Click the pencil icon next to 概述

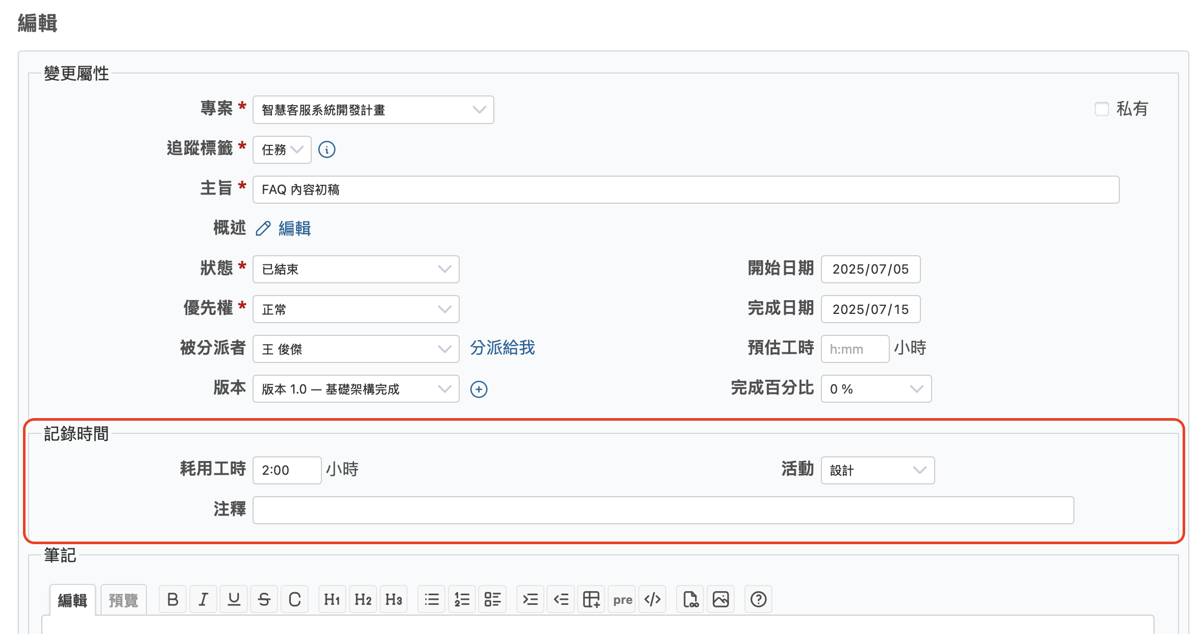(263, 228)
